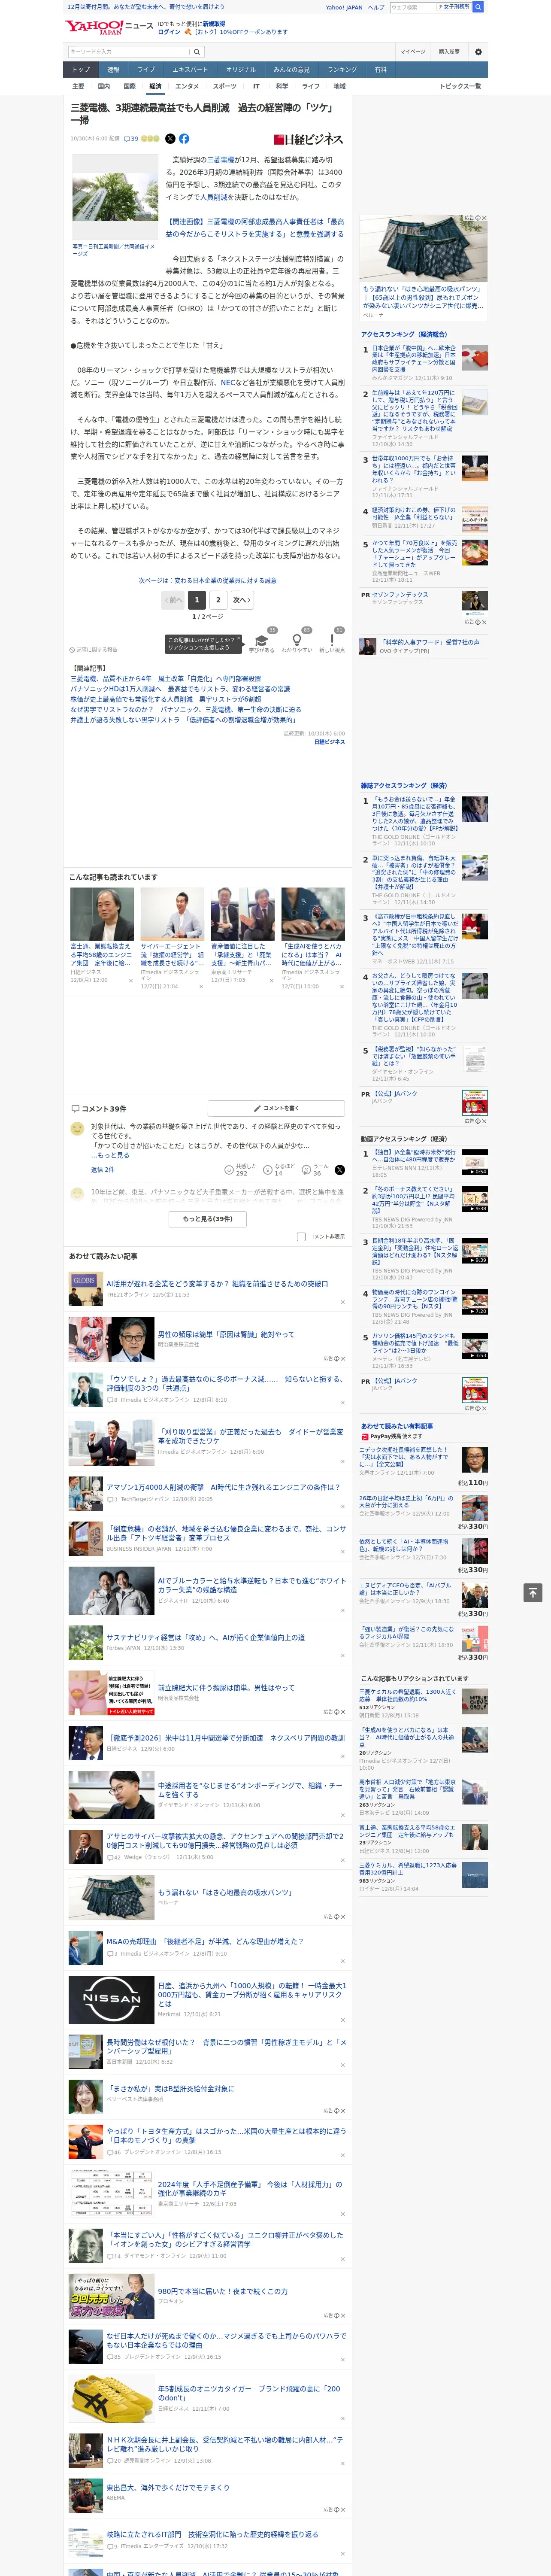Open トピックス一覧 link

460,86
